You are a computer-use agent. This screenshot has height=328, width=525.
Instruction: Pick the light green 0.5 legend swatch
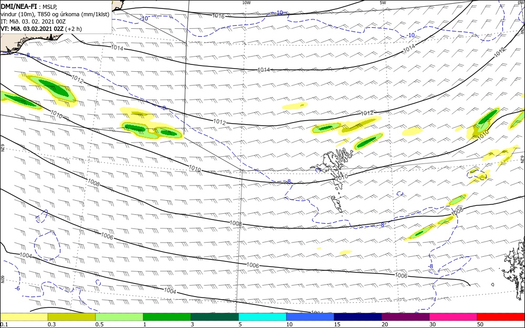coord(119,317)
